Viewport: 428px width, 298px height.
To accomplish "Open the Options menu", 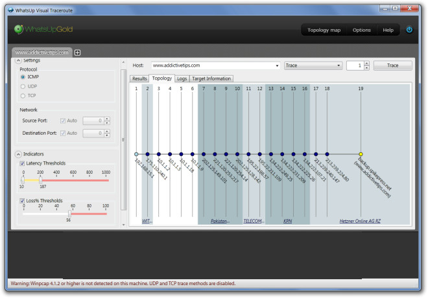I will pyautogui.click(x=361, y=30).
